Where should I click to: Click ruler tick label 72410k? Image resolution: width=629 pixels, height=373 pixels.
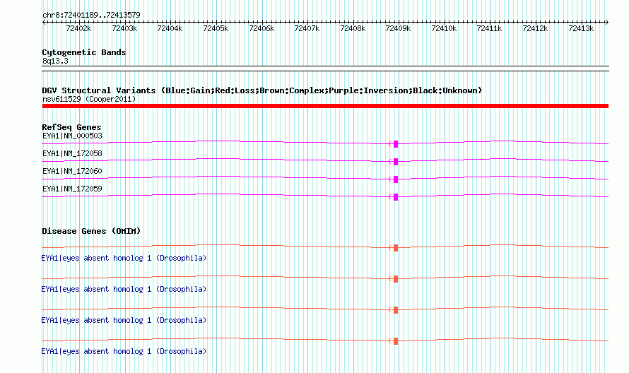click(444, 28)
